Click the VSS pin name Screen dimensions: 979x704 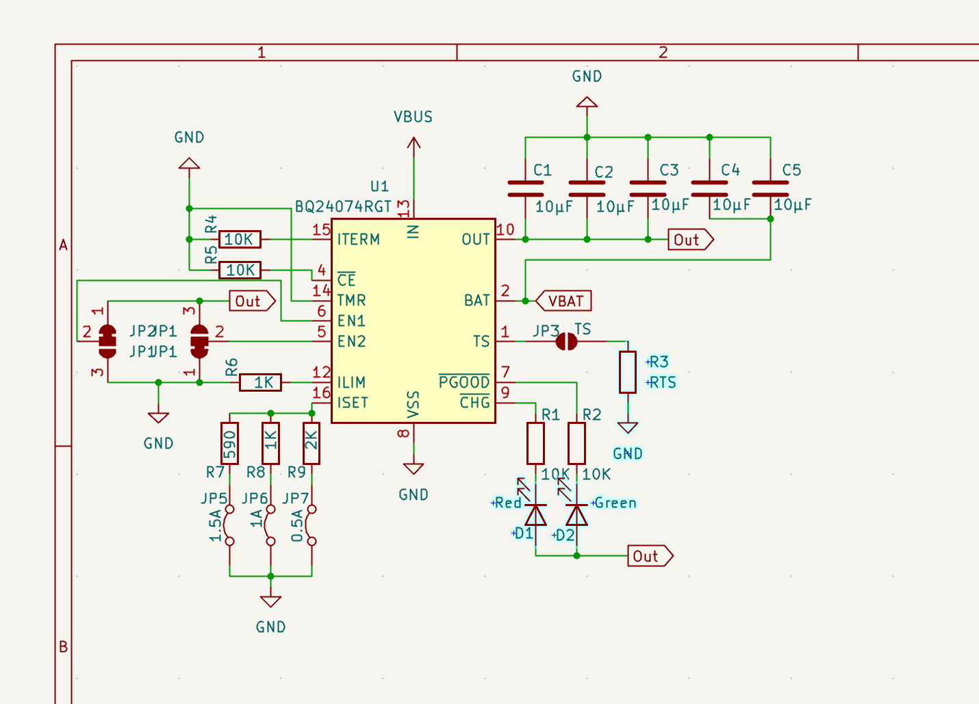tap(413, 405)
